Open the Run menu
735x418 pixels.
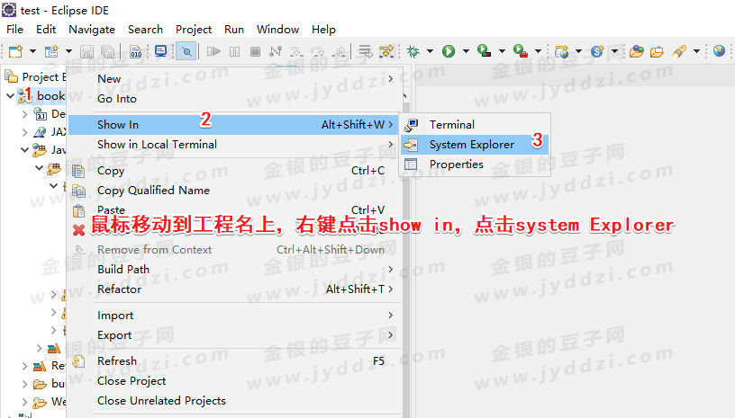[x=234, y=29]
